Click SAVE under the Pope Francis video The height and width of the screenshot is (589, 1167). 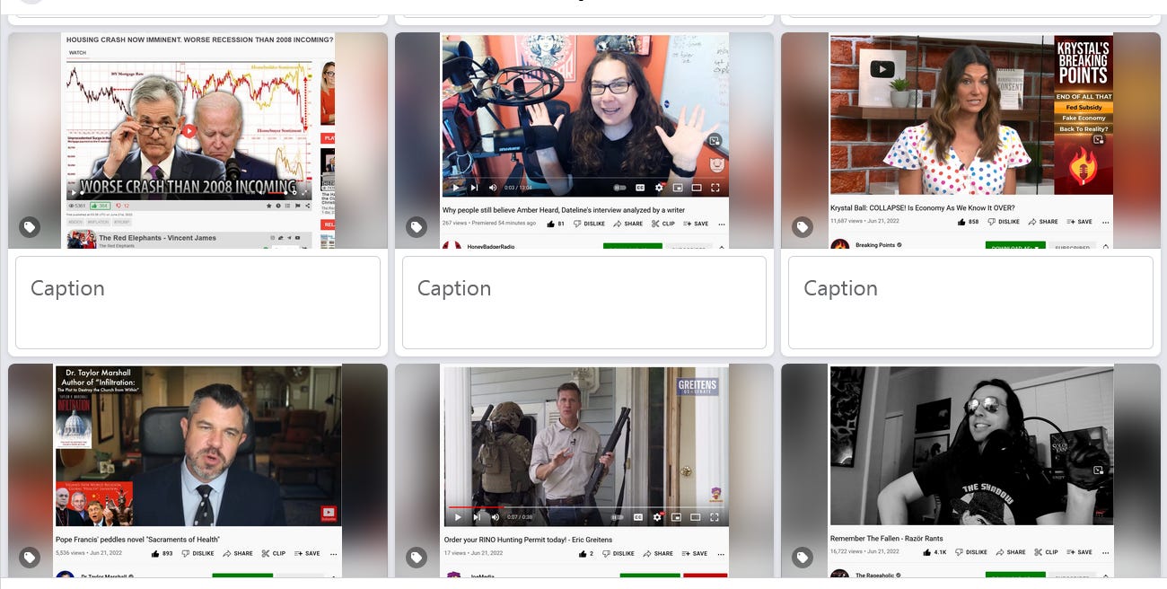click(x=307, y=553)
